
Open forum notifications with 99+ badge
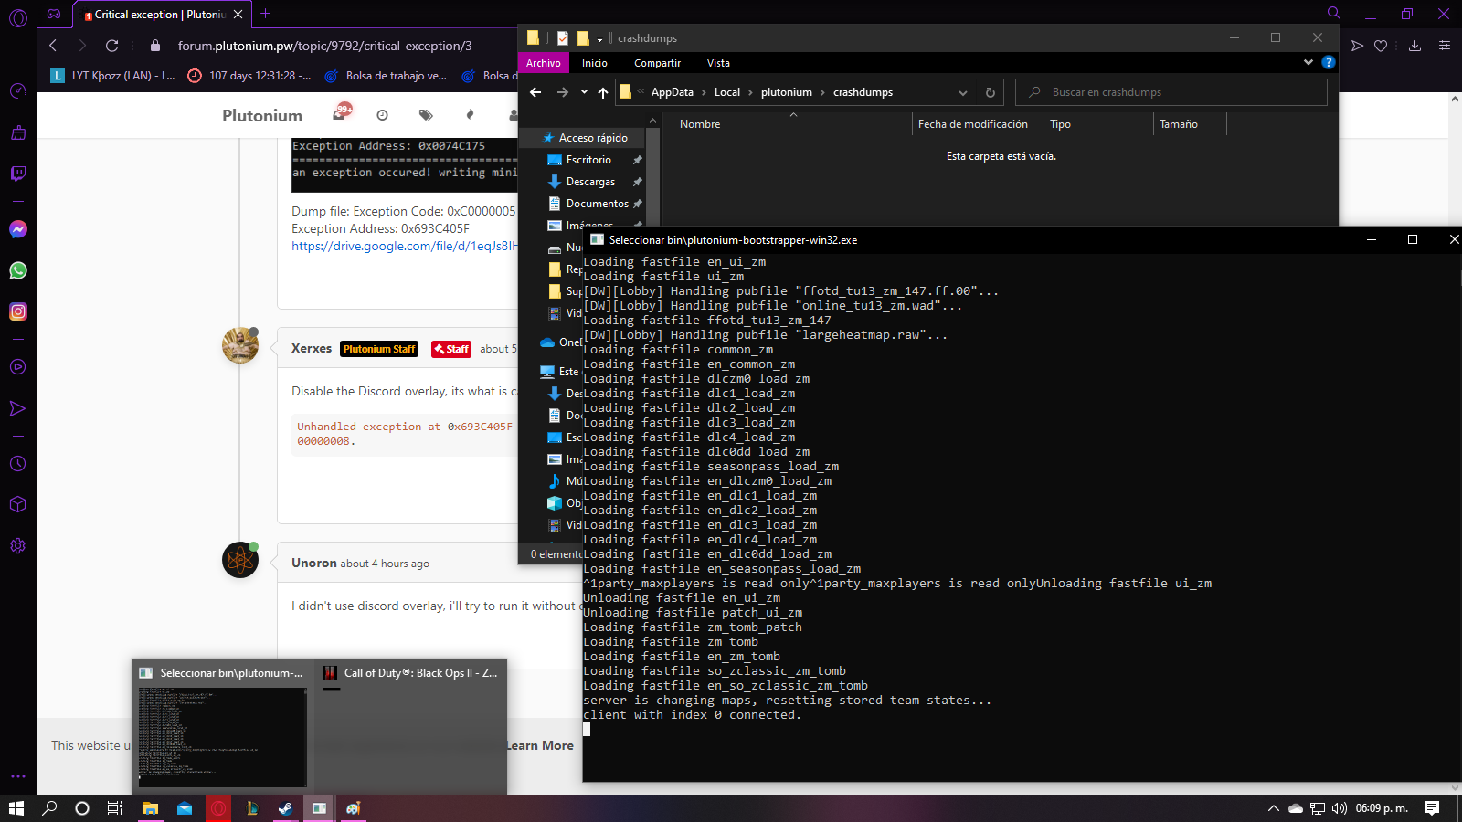[342, 113]
